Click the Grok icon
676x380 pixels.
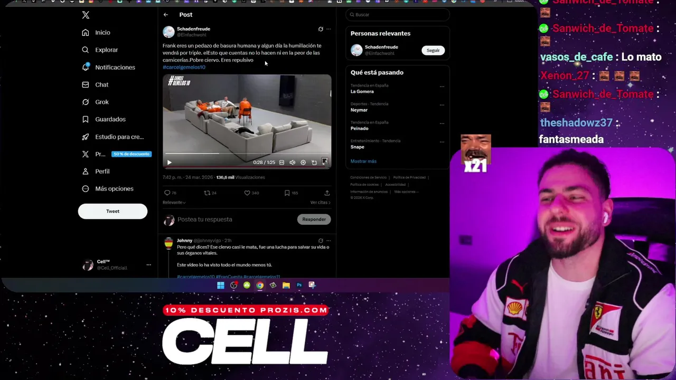86,102
